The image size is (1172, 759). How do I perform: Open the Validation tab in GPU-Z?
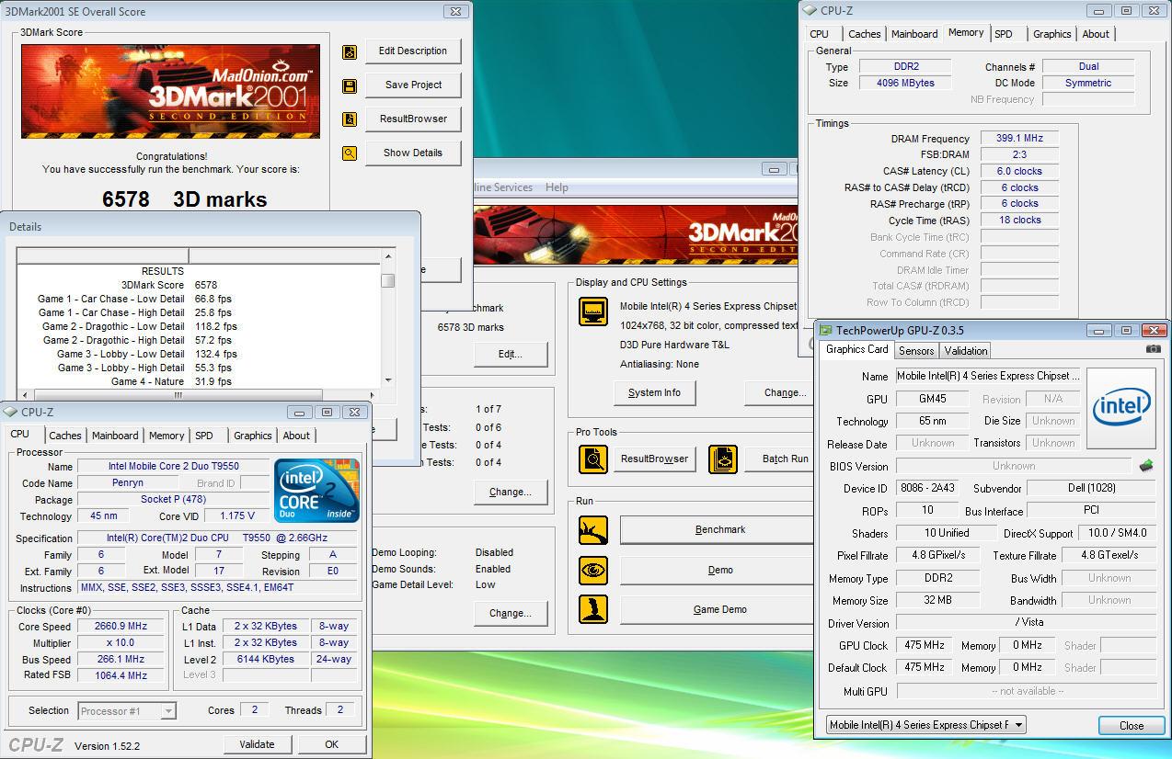pos(966,351)
